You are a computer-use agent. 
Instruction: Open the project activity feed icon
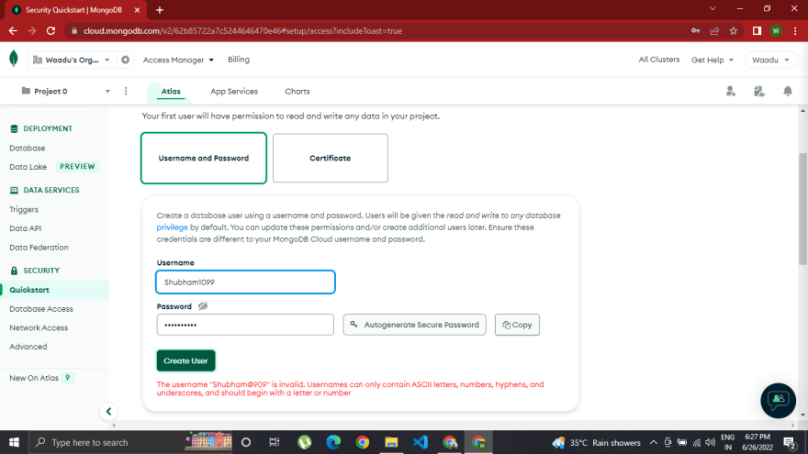click(x=759, y=91)
